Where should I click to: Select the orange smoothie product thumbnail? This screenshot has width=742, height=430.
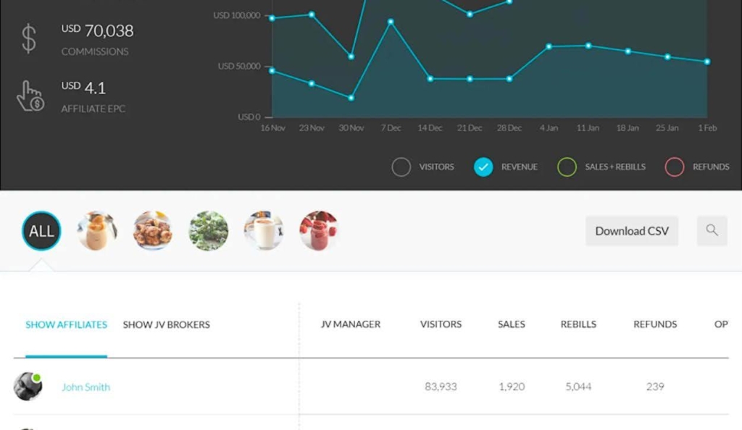tap(97, 231)
